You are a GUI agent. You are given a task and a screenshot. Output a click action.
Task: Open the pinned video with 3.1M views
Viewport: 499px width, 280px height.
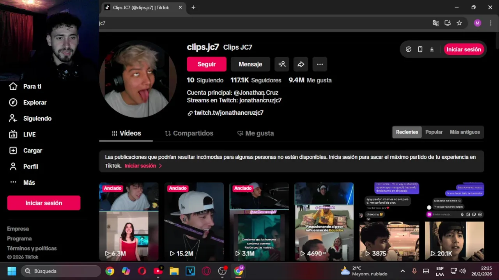(x=259, y=222)
